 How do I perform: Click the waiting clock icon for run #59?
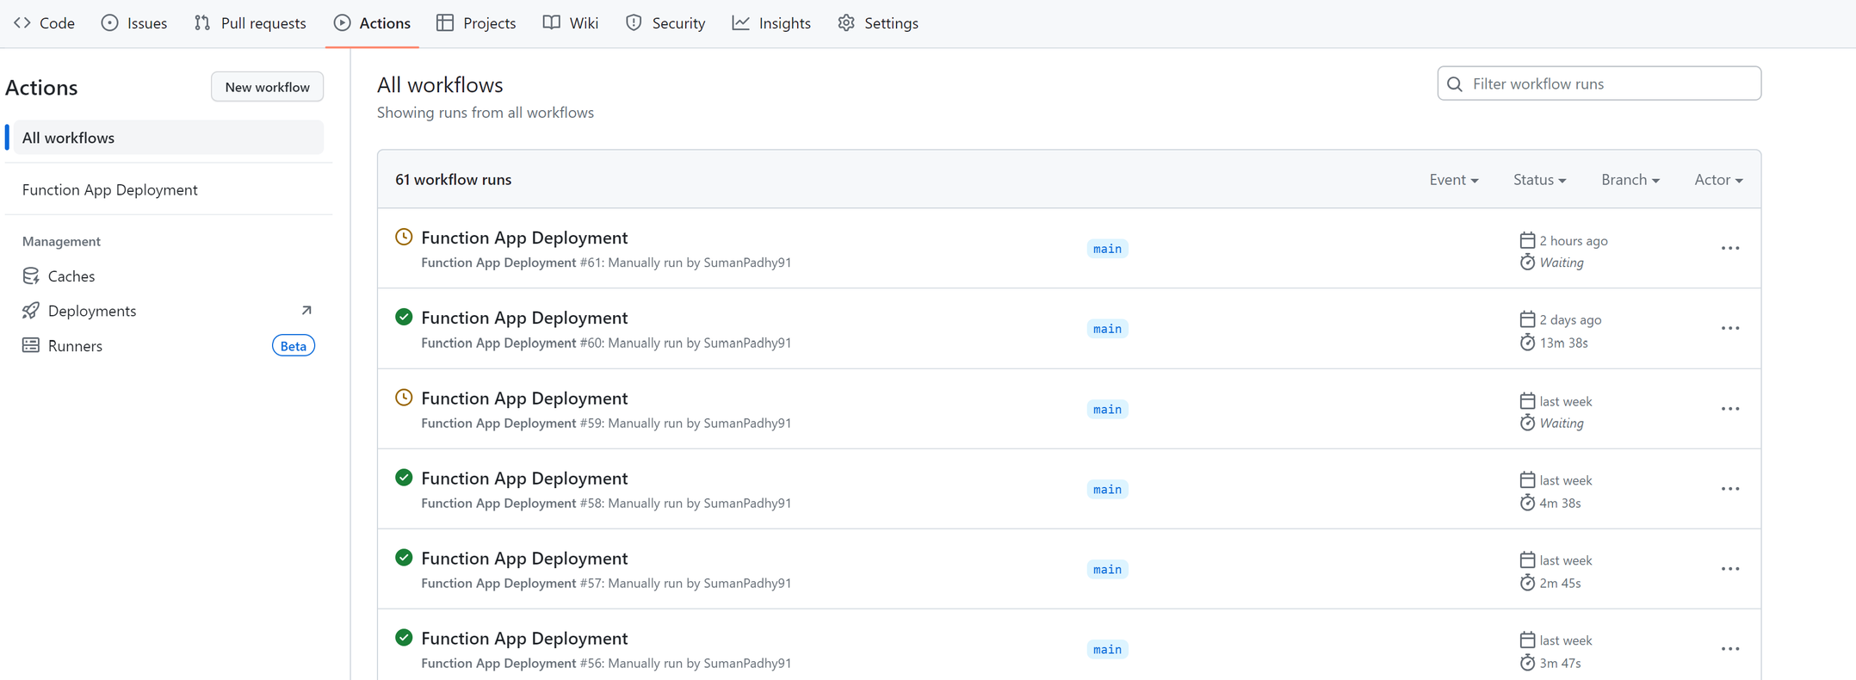click(x=404, y=398)
